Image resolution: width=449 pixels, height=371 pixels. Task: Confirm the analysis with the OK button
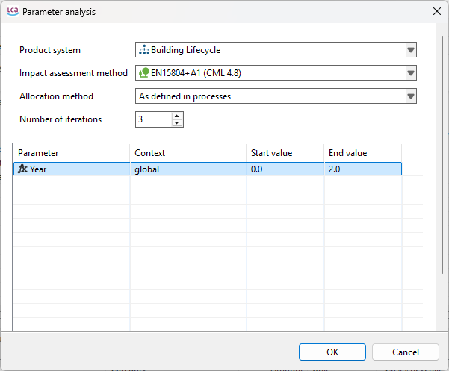(x=332, y=352)
